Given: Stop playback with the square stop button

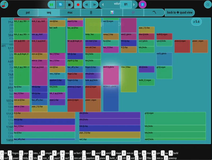Looking at the screenshot, I should coord(69,5).
